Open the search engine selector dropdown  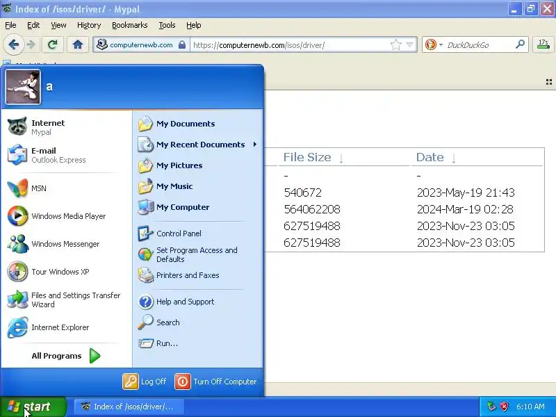441,45
